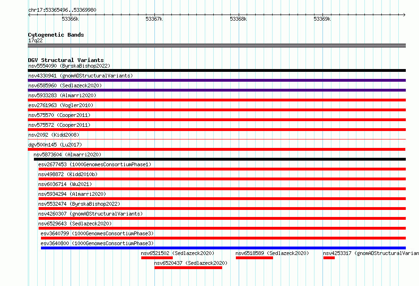Viewport: 419px width, 286px height.
Task: Open esv3640800 (1000GenomesConsortiumPhase3) label
Action: (x=97, y=243)
